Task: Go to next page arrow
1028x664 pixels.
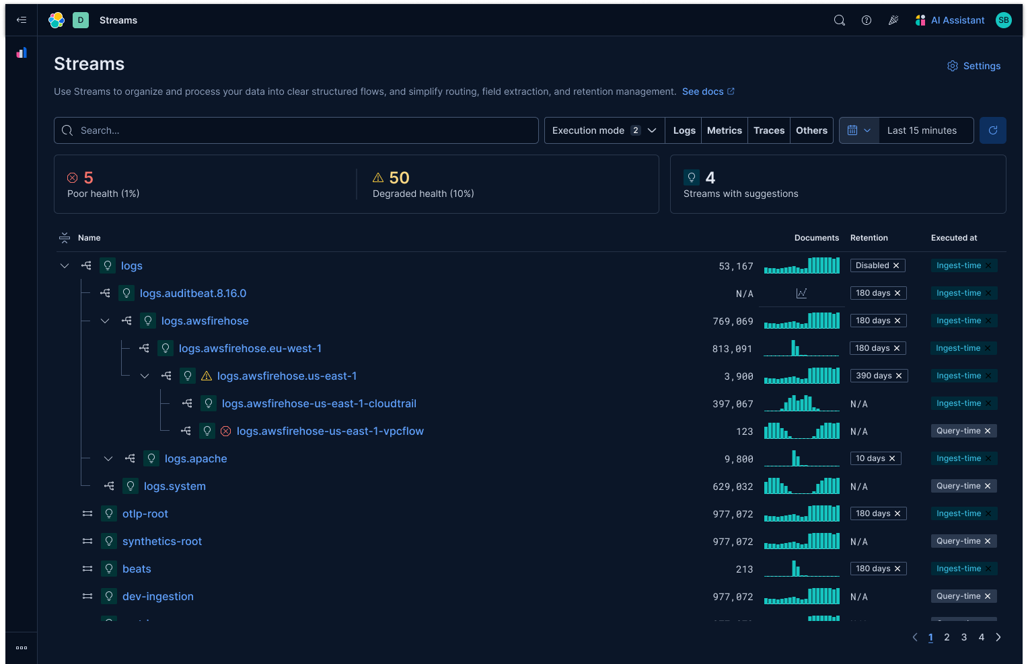Action: pyautogui.click(x=998, y=637)
